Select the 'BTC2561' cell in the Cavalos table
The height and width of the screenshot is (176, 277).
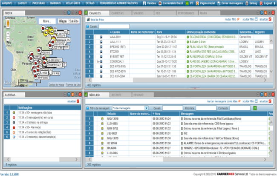(119, 52)
